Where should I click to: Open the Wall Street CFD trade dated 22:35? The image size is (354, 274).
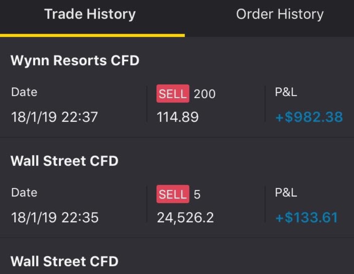[x=64, y=161]
